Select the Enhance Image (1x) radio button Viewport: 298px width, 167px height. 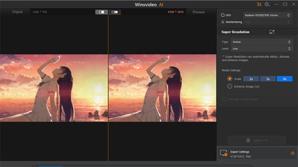pos(229,86)
